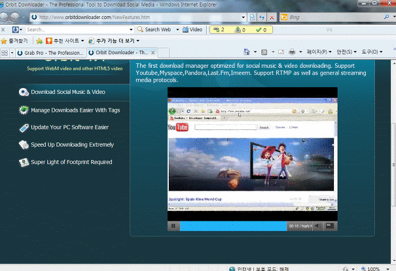
Task: Open the tab list dropdown arrow
Action: pyautogui.click(x=12, y=53)
